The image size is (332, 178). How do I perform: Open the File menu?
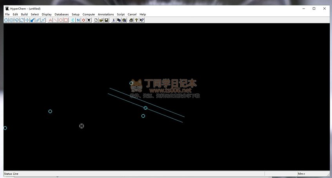coord(7,14)
